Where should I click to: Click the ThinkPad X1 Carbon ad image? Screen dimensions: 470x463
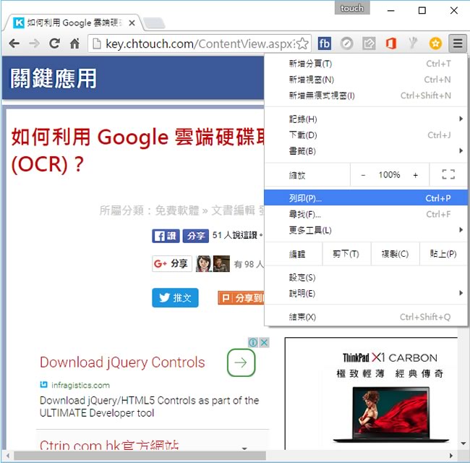pos(371,393)
